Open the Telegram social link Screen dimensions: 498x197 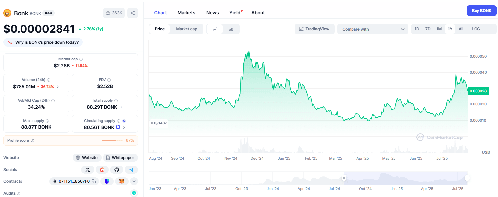(131, 170)
